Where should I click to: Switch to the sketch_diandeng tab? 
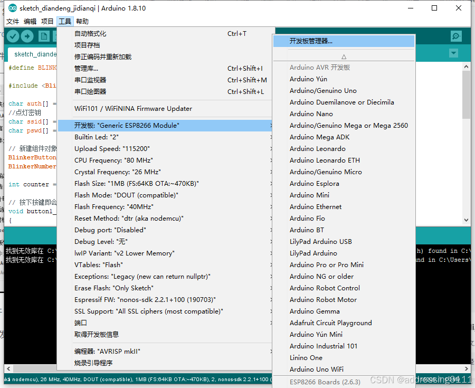tap(33, 54)
